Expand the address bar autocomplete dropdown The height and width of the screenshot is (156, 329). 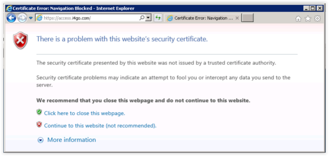tap(149, 18)
